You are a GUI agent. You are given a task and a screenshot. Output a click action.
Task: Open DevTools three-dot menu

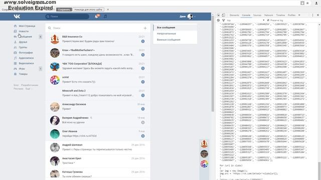click(312, 15)
